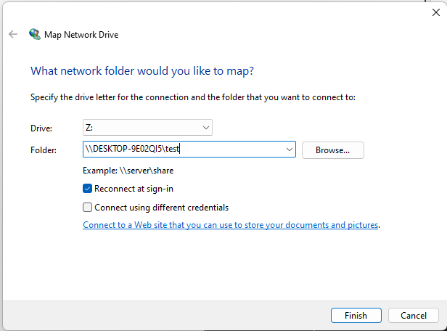The image size is (447, 331).
Task: Click the 'Connect using different credentials' label text
Action: 161,207
